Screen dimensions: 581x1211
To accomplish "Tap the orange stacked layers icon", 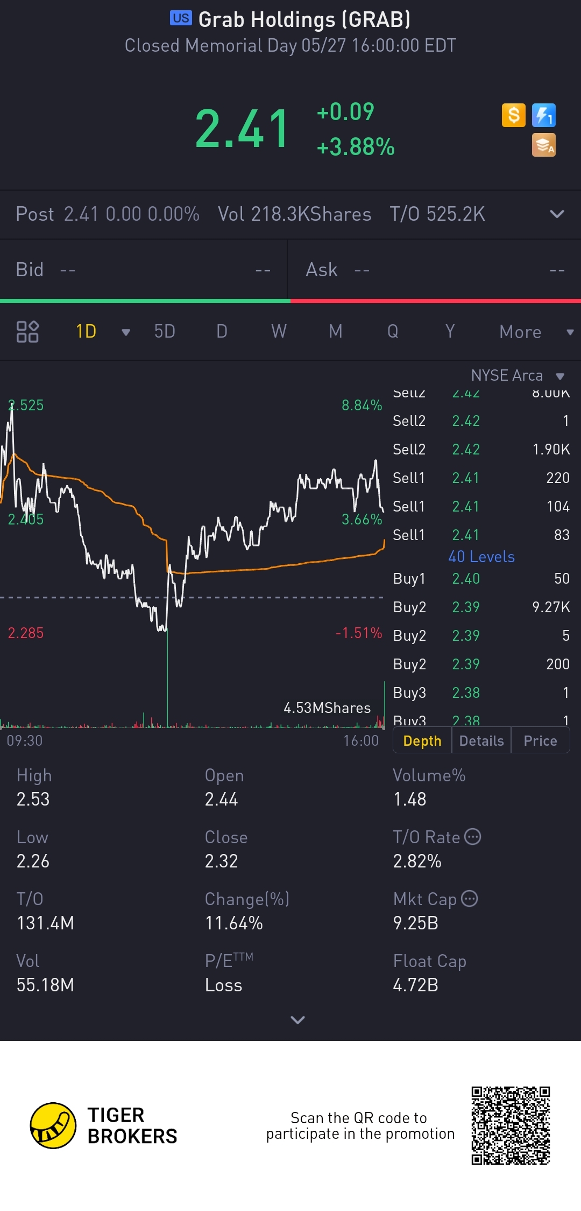I will tap(544, 145).
